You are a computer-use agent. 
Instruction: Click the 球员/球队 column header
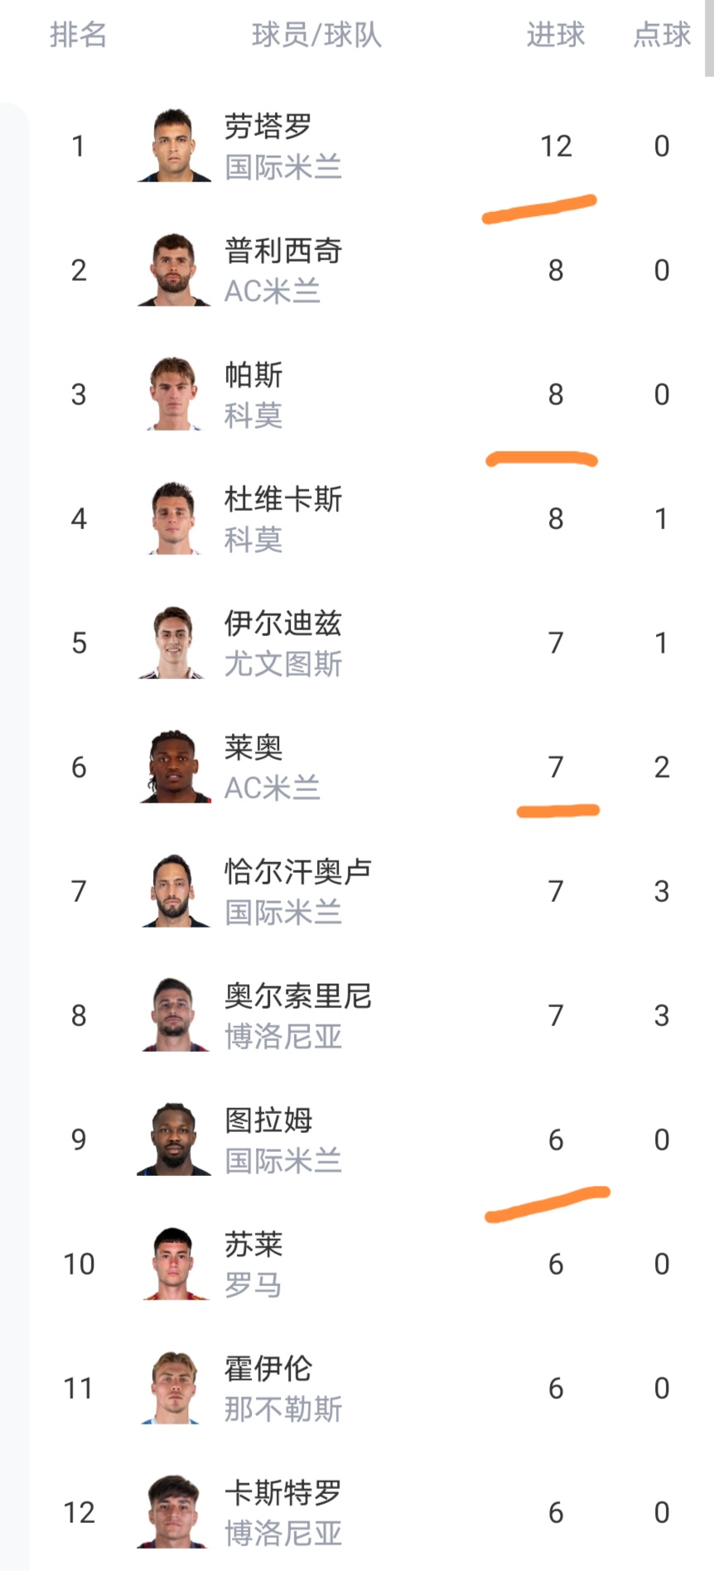tap(316, 35)
